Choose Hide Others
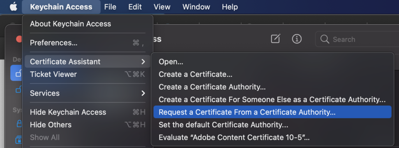The width and height of the screenshot is (399, 148). [x=88, y=125]
